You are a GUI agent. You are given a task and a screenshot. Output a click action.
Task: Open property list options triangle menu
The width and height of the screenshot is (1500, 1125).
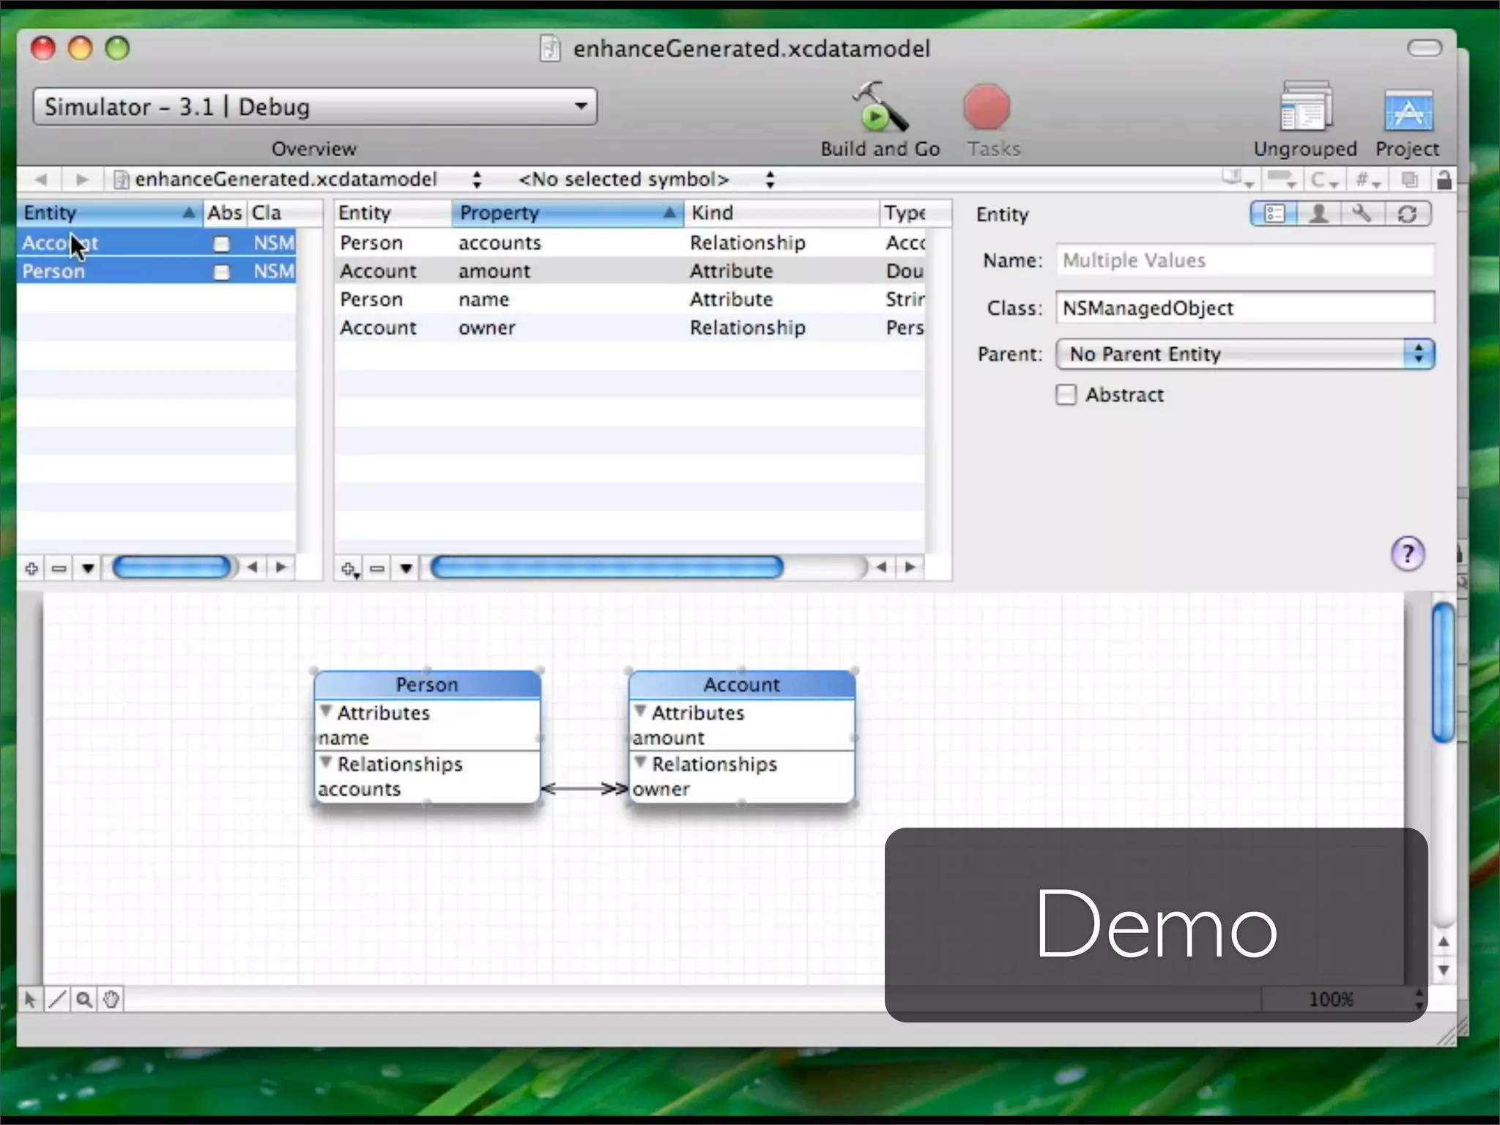[406, 568]
